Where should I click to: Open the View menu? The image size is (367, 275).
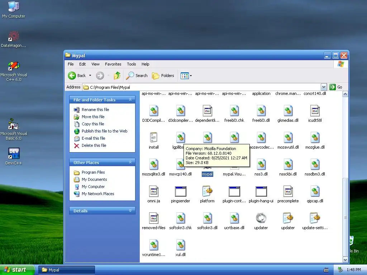coord(95,64)
